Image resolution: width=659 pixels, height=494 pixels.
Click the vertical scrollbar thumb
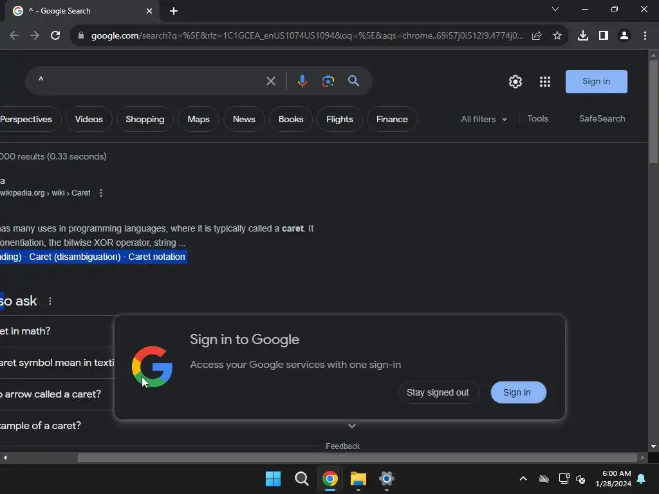pyautogui.click(x=653, y=111)
